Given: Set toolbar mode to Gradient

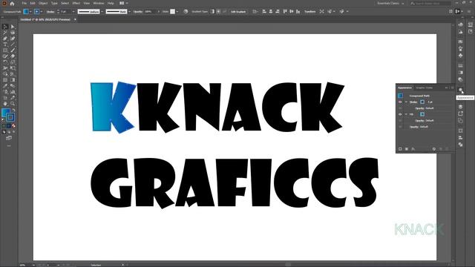Looking at the screenshot, I should (9, 125).
